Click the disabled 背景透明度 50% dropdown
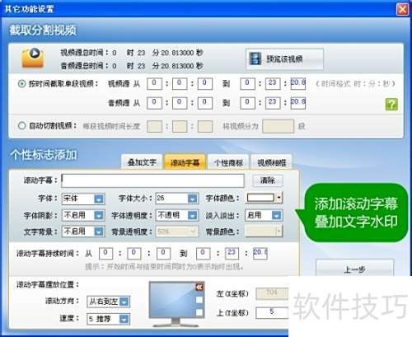 click(177, 232)
